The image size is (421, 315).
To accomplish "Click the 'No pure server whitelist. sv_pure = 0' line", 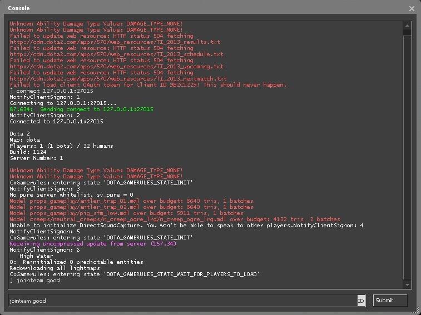I will [x=71, y=195].
